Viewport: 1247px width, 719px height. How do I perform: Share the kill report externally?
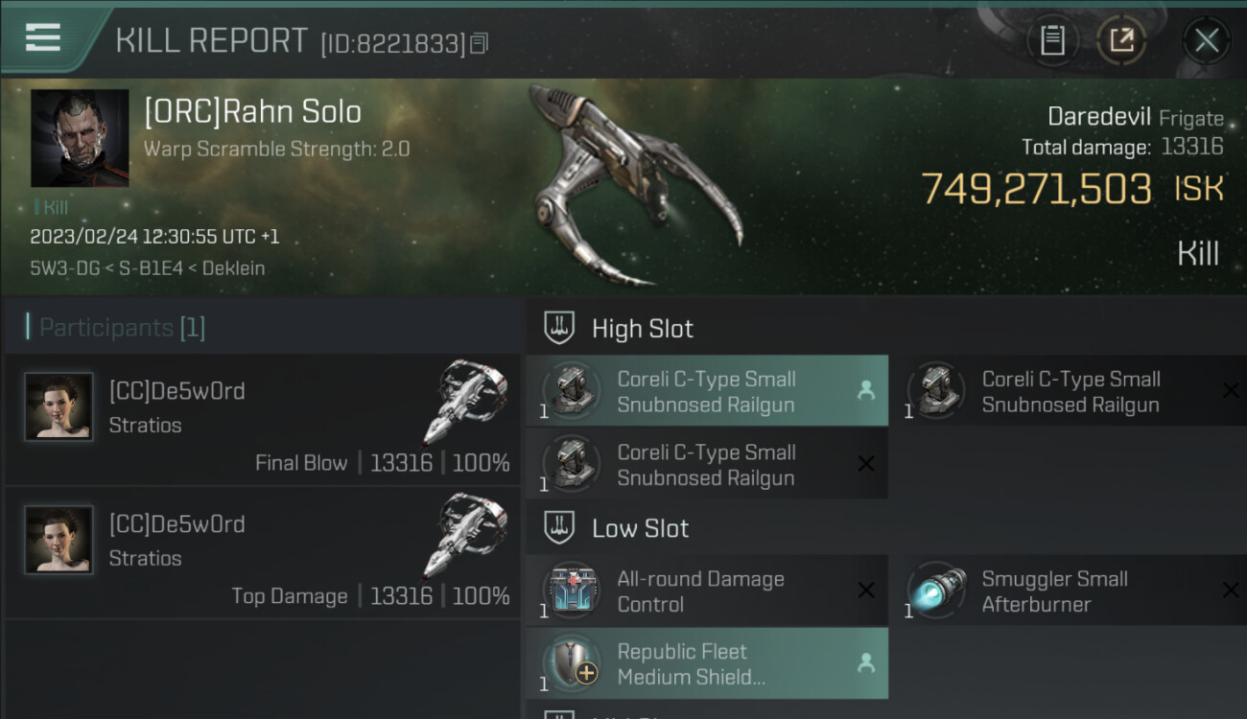tap(1120, 40)
